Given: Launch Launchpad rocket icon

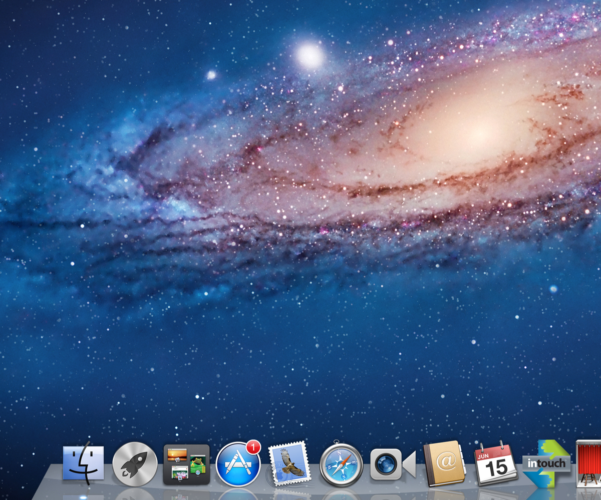Looking at the screenshot, I should point(135,464).
